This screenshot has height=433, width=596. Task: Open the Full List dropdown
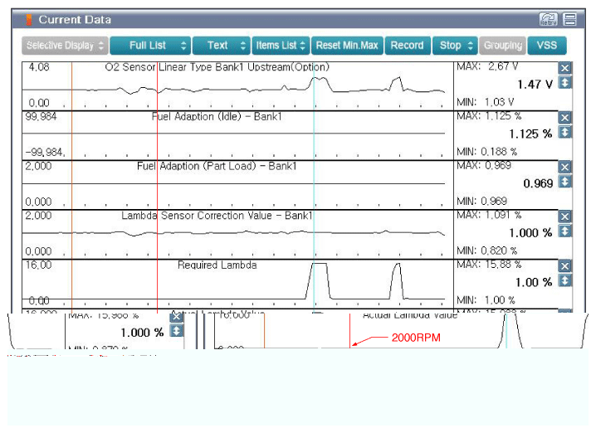click(149, 46)
